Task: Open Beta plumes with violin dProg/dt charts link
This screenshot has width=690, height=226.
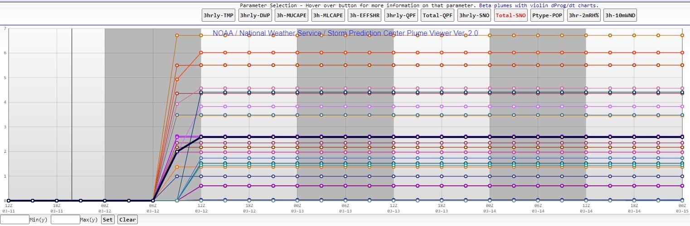Action: 539,5
